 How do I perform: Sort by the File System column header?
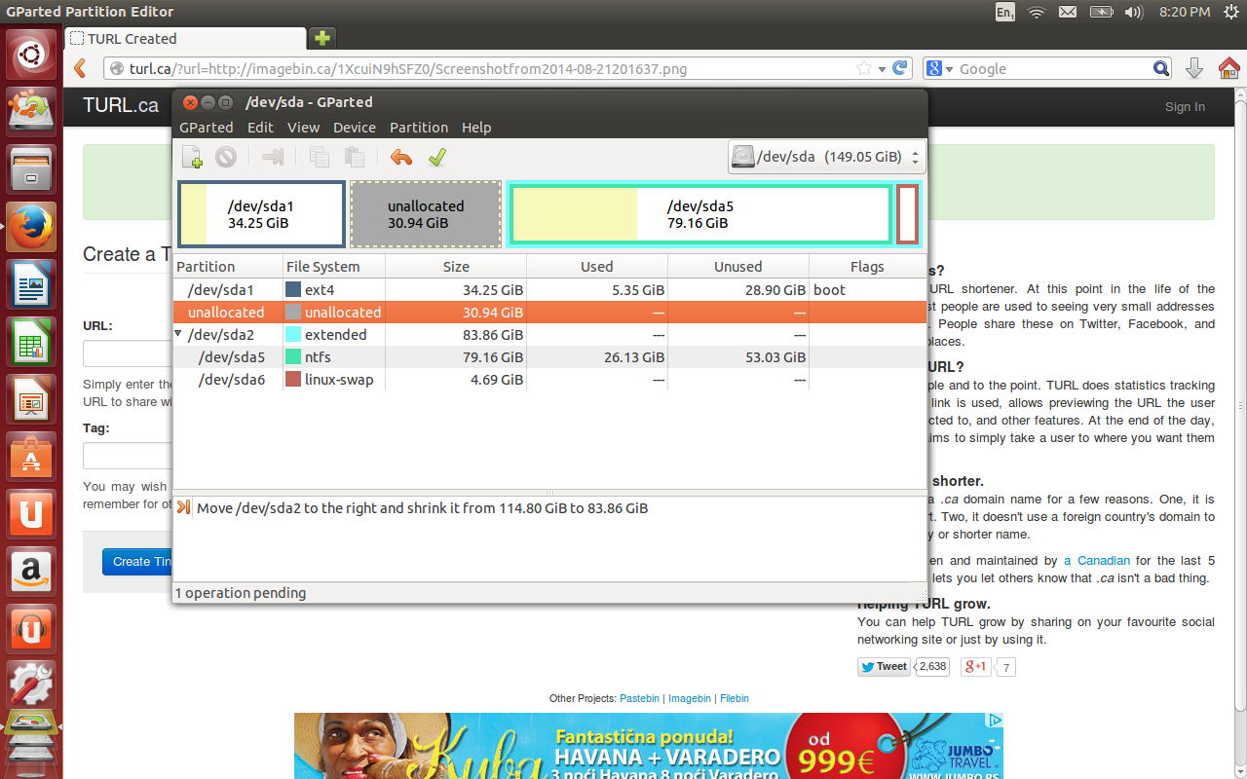click(334, 267)
